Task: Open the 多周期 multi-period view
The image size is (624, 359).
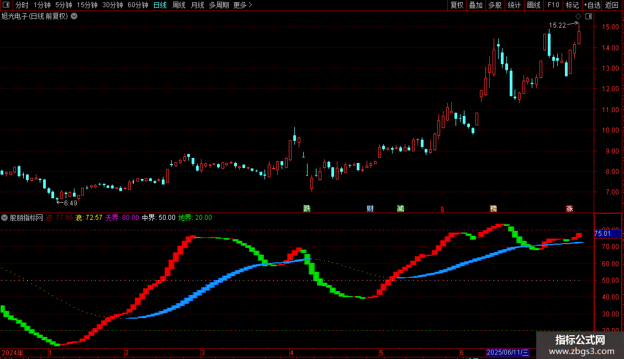Action: coord(219,5)
